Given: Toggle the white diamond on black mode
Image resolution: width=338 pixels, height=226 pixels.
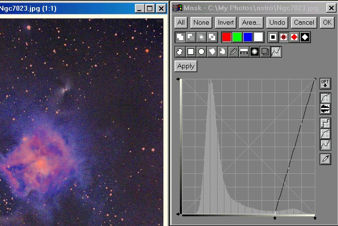Looking at the screenshot, I should point(305,37).
